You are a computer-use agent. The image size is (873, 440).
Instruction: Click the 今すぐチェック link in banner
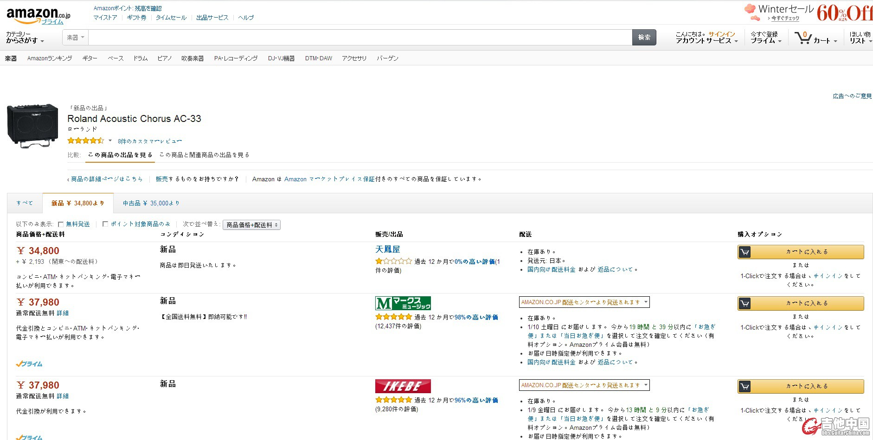[x=785, y=19]
